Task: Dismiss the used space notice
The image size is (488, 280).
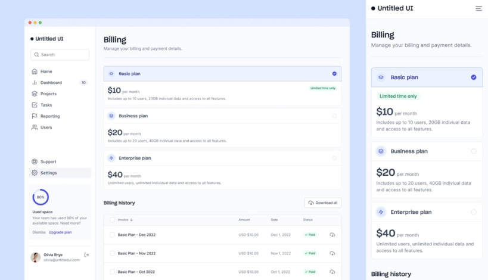Action: click(39, 232)
